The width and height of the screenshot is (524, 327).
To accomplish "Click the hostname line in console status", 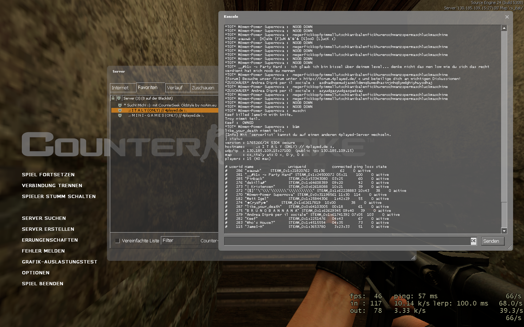I will [x=279, y=147].
